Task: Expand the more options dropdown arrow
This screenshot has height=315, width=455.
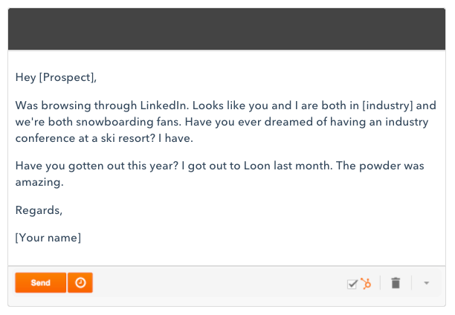Action: tap(426, 283)
